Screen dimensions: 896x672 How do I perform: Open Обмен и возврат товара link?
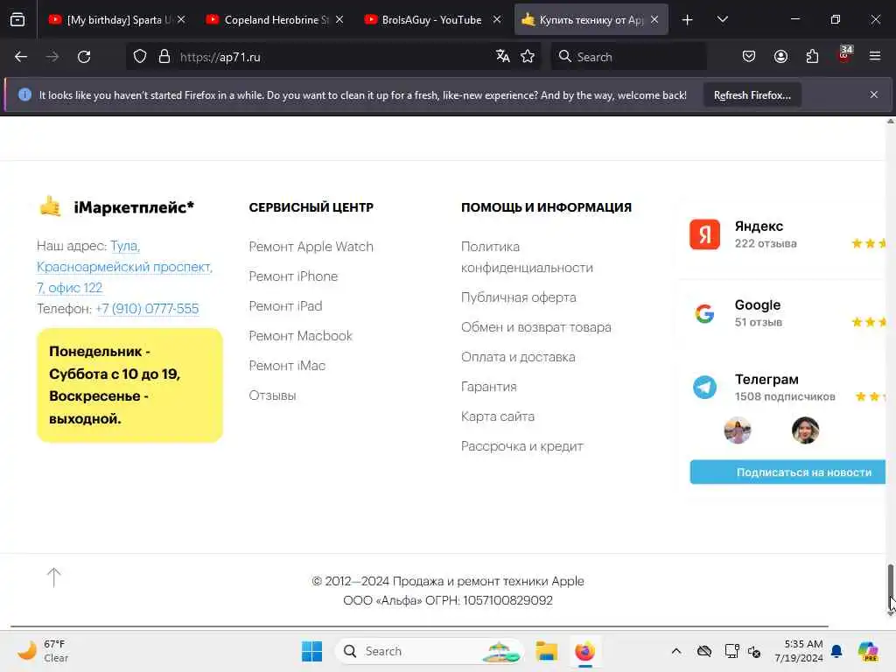536,327
